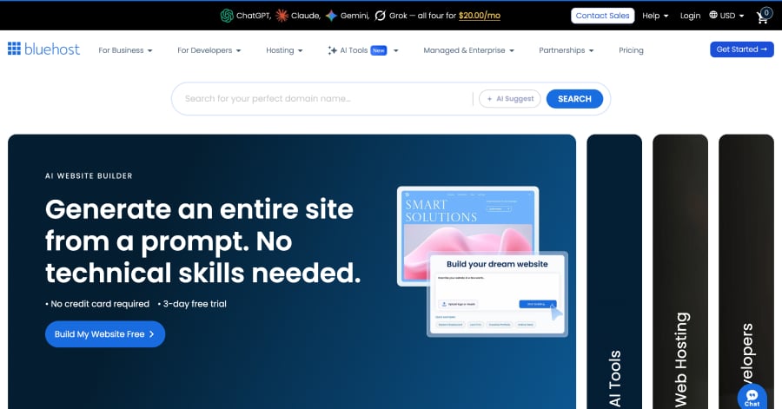782x409 pixels.
Task: Click the ChatGPT logo icon in banner
Action: [x=227, y=16]
